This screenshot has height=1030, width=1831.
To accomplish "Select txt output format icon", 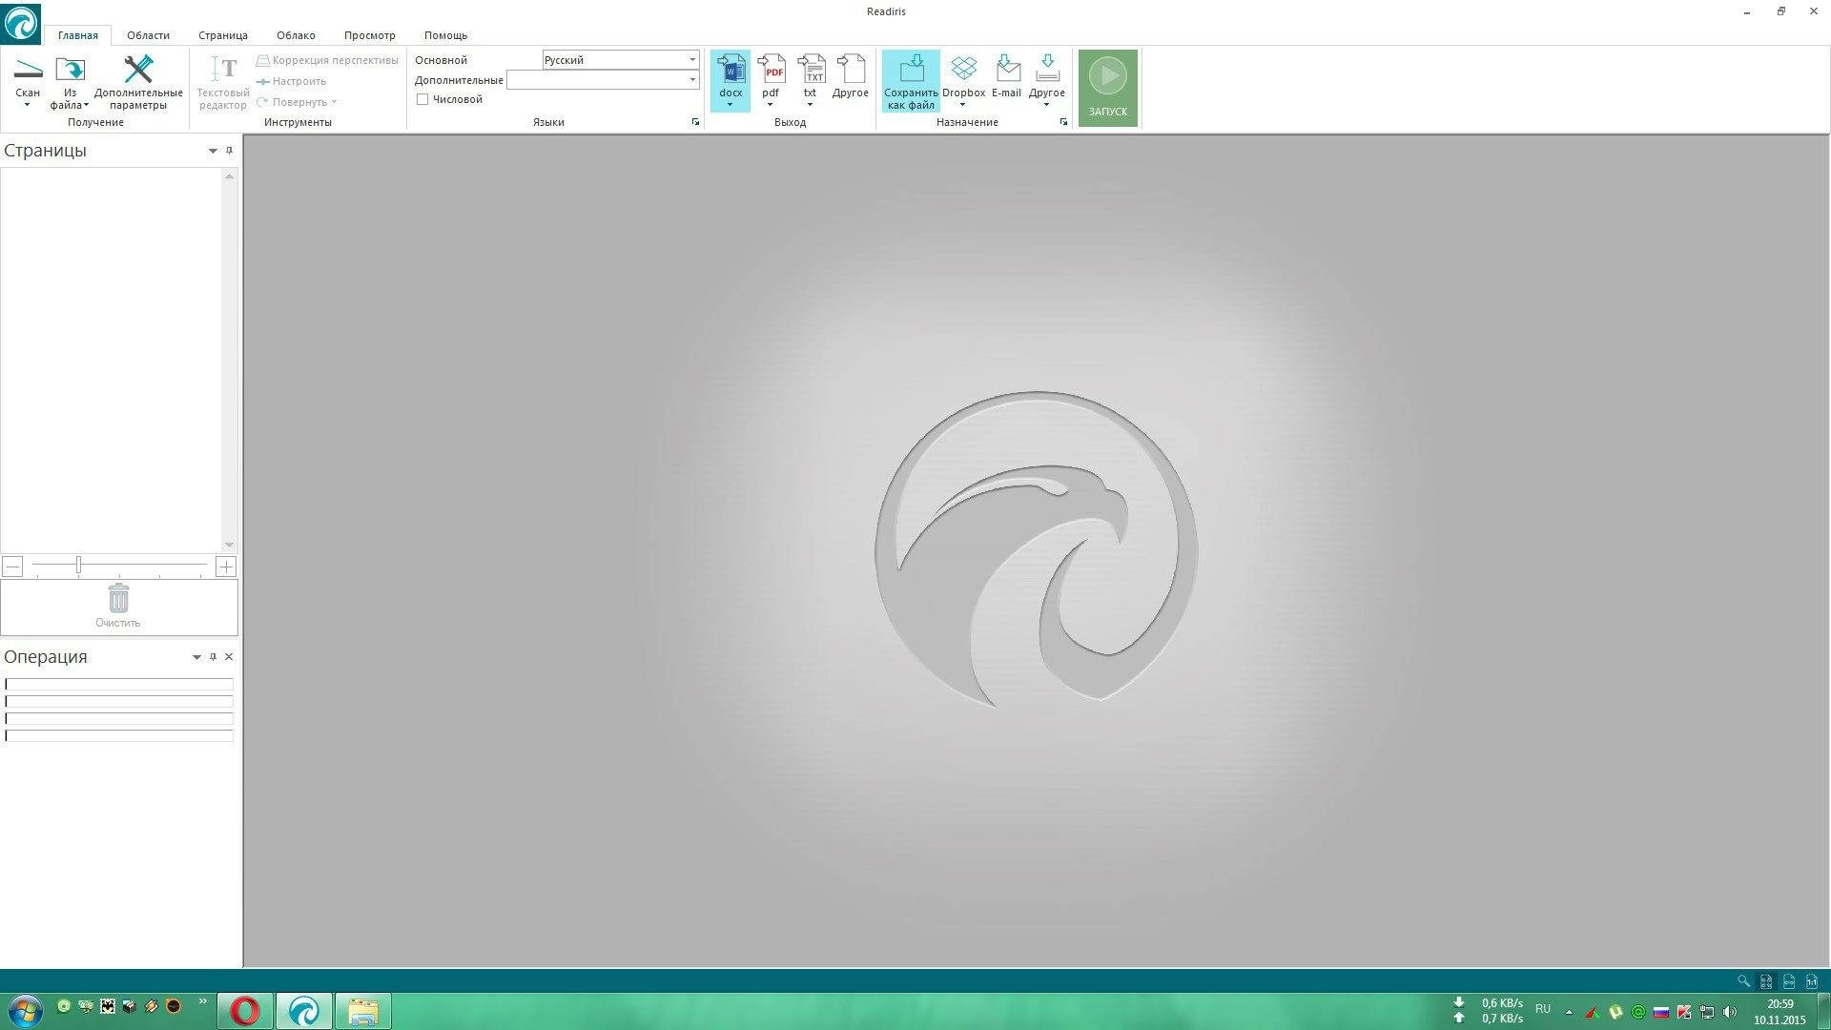I will tap(811, 70).
